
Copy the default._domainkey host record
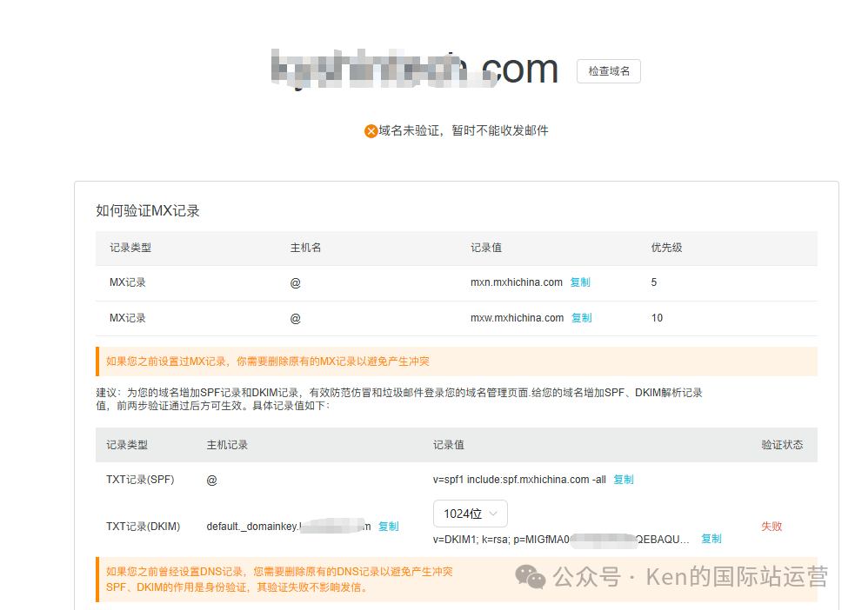click(x=388, y=526)
